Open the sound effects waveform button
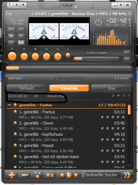This screenshot has width=138, height=185. click(21, 36)
